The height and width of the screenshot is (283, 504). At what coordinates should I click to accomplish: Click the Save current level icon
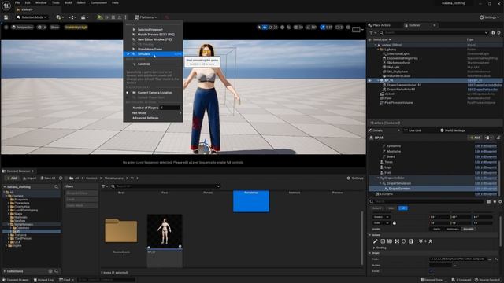click(6, 17)
